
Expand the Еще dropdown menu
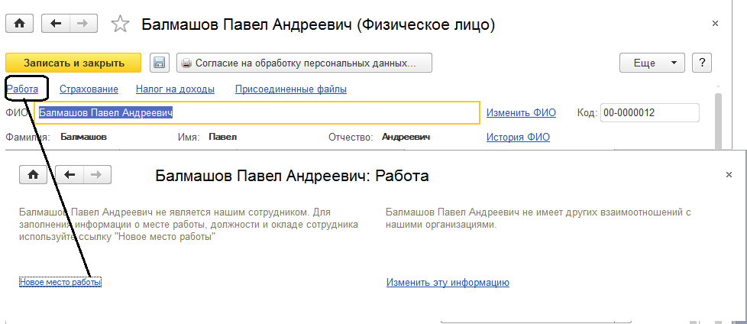click(652, 63)
